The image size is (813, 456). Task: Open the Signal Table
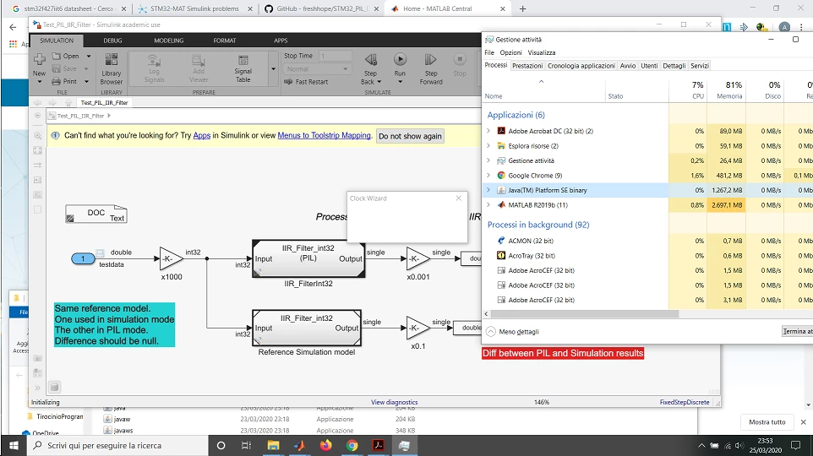click(x=243, y=69)
